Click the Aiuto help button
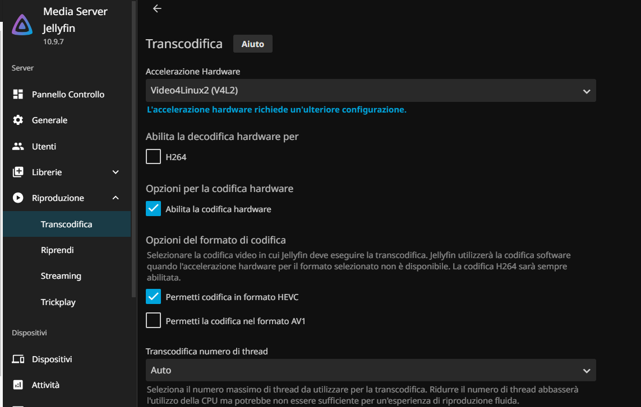The image size is (641, 407). point(252,44)
